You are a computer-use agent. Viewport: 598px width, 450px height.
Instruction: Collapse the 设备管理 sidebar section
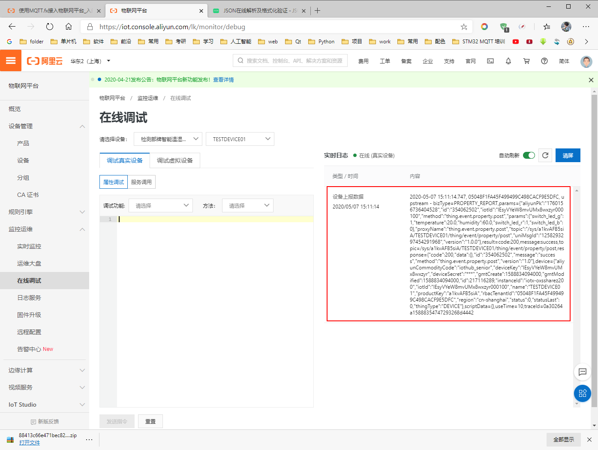(82, 126)
